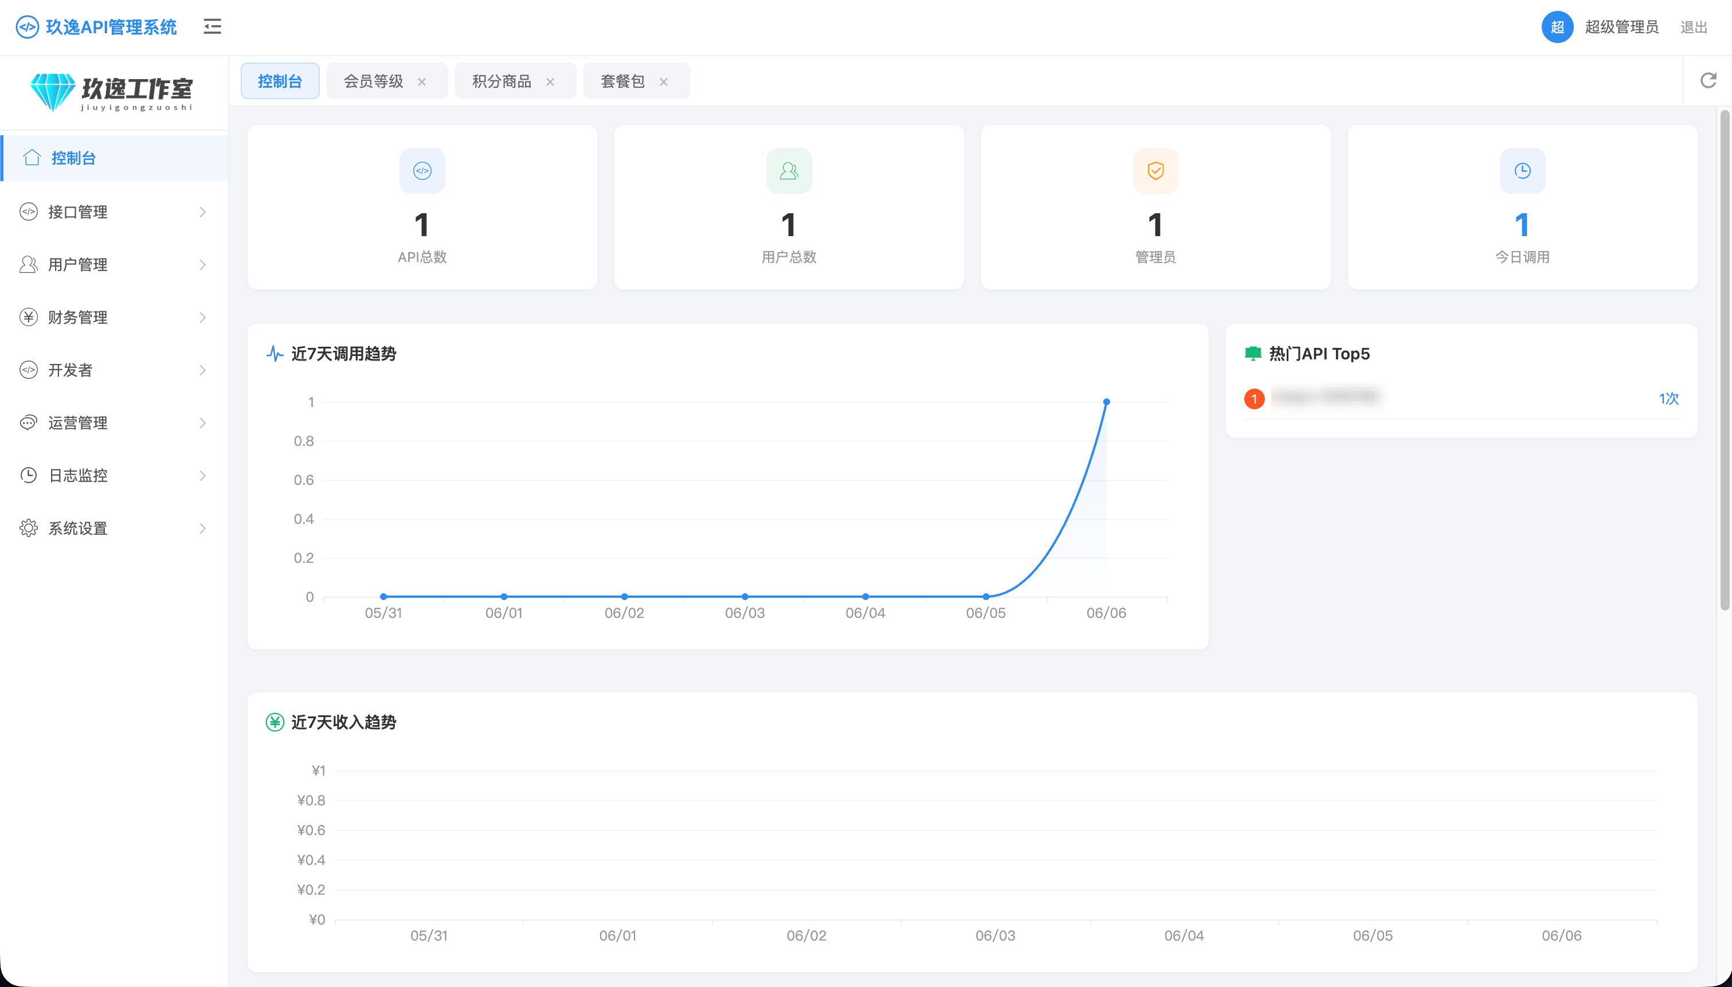Expand the 日志监控 menu chevron
Image resolution: width=1732 pixels, height=987 pixels.
203,475
